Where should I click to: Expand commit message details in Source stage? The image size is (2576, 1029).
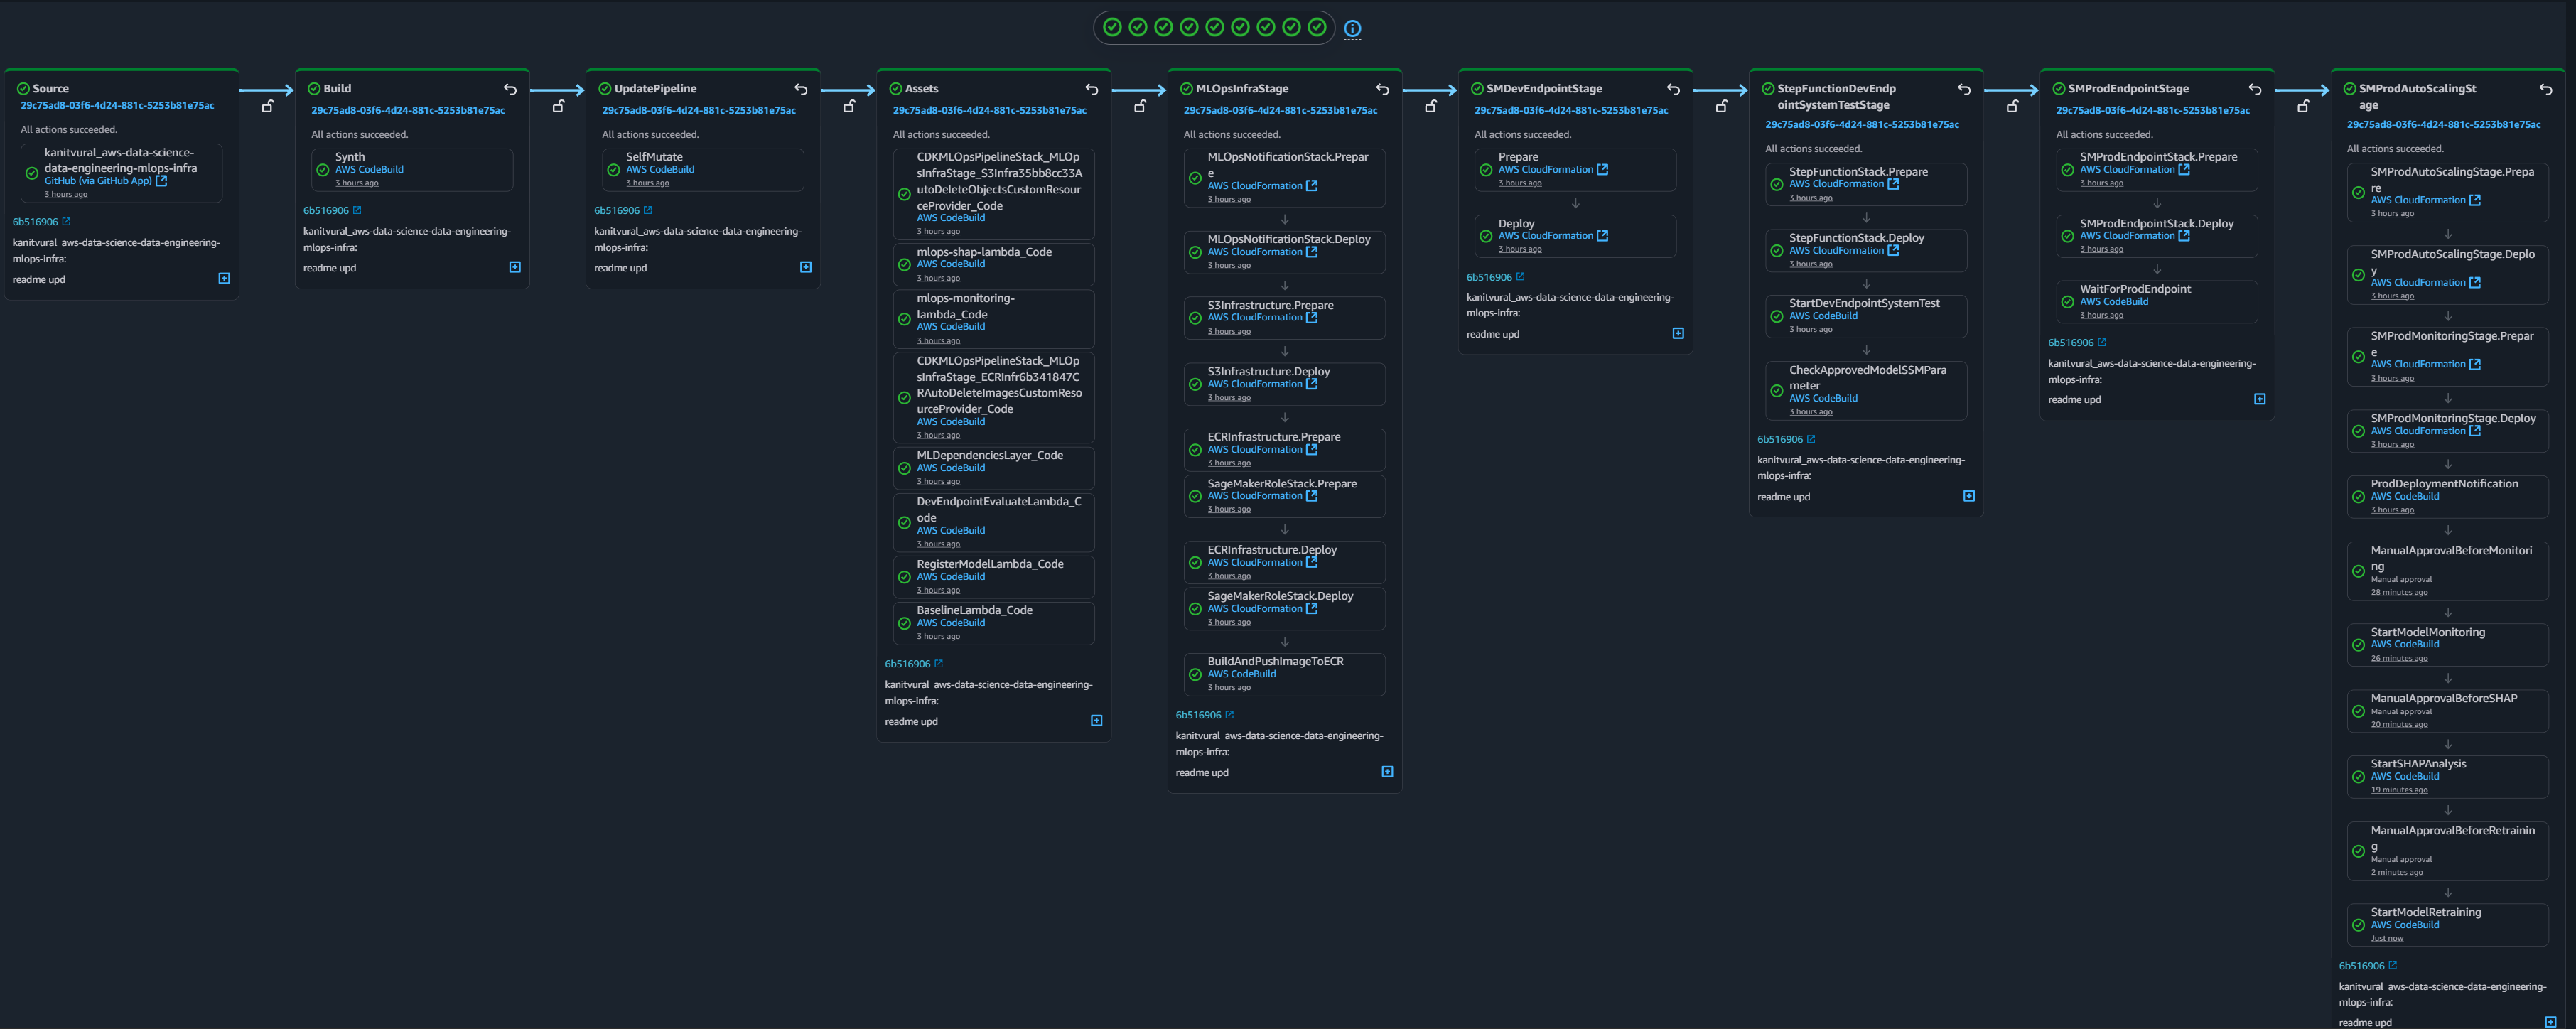[x=224, y=278]
